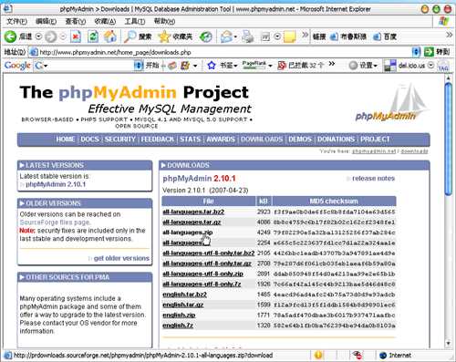Open the DEMOS navigation tab

tap(300, 140)
